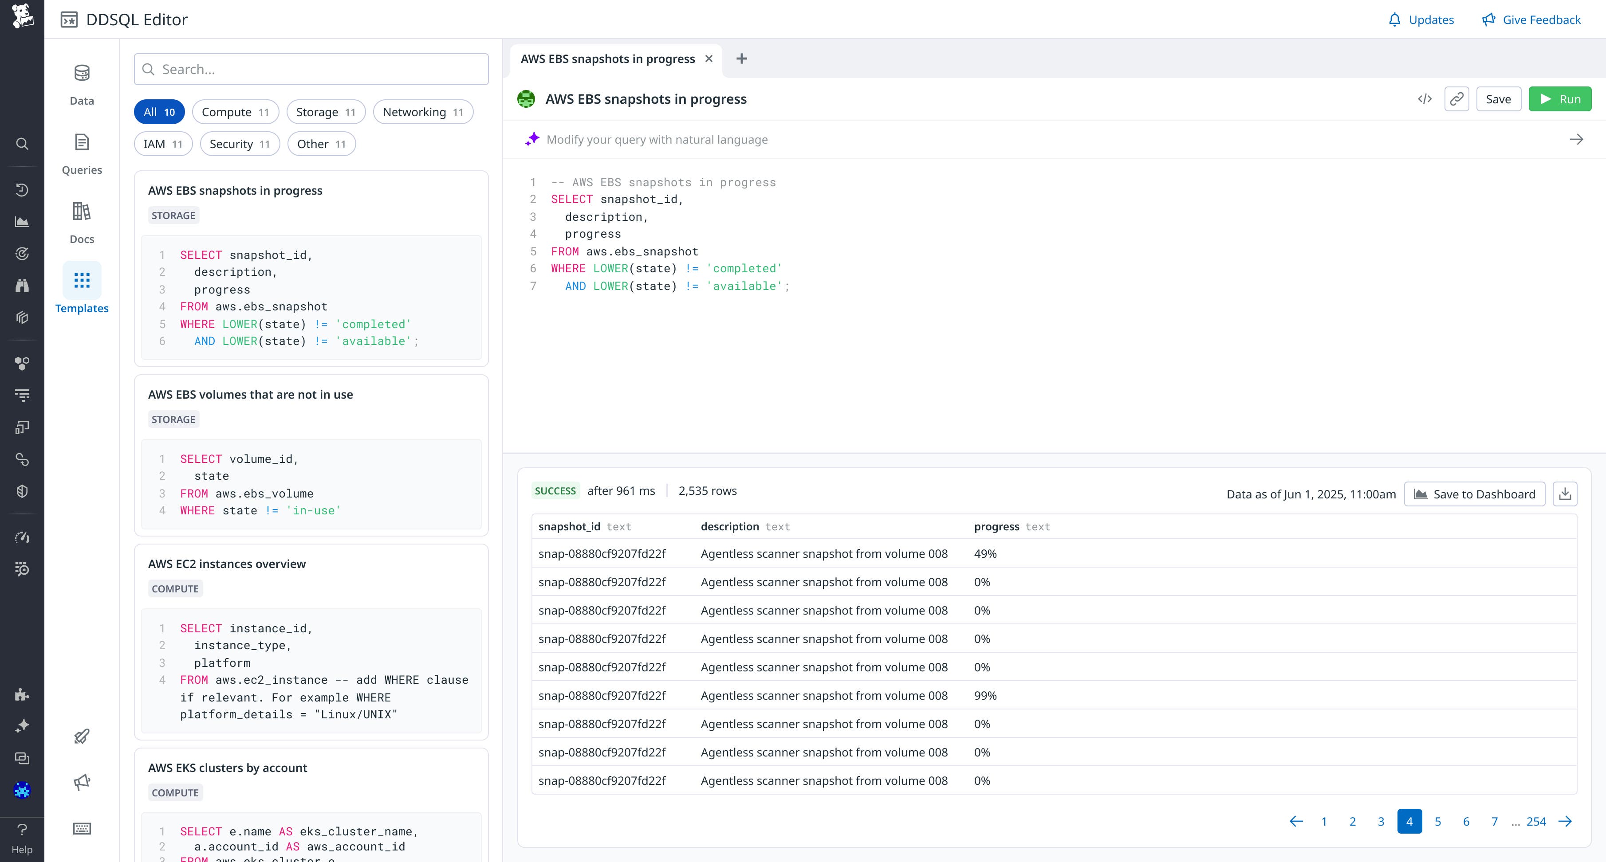
Task: Filter templates by Storage category
Action: [326, 112]
